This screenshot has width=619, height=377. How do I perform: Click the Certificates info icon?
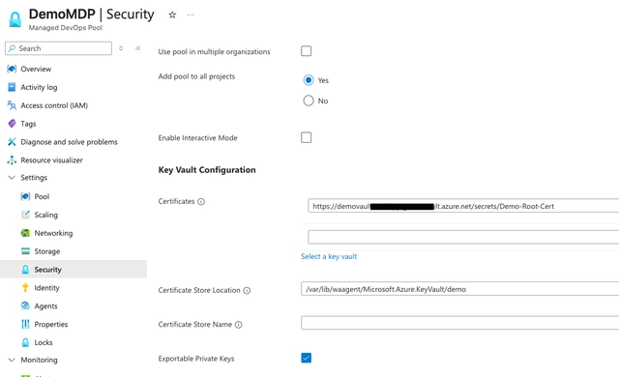pos(201,201)
